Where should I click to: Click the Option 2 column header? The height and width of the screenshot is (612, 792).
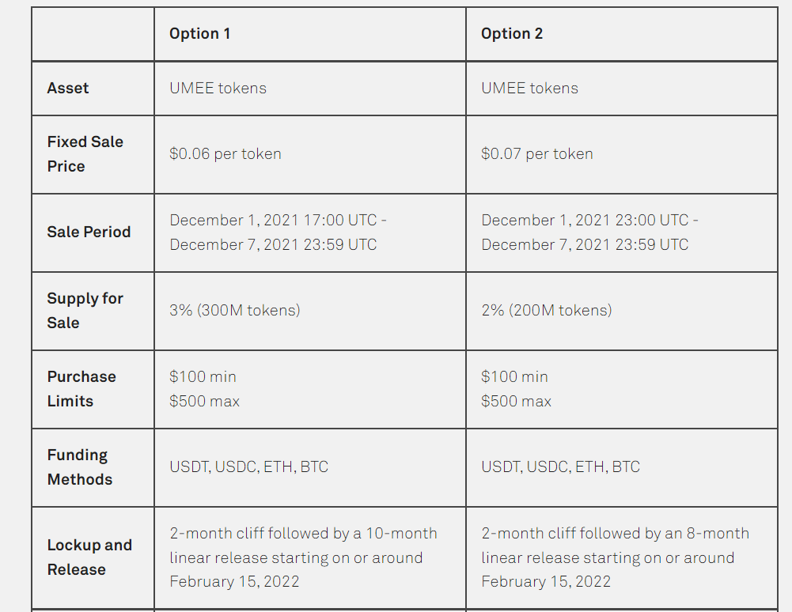pyautogui.click(x=512, y=34)
